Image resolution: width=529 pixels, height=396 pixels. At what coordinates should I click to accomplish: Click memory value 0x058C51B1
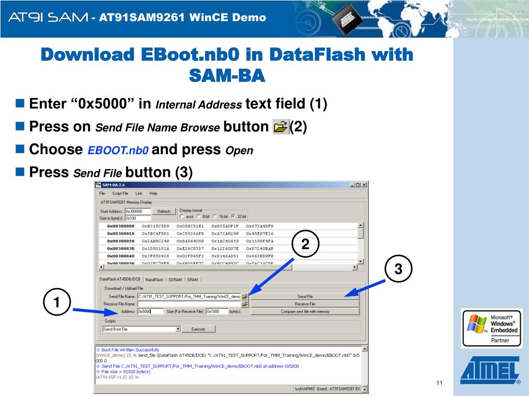190,226
